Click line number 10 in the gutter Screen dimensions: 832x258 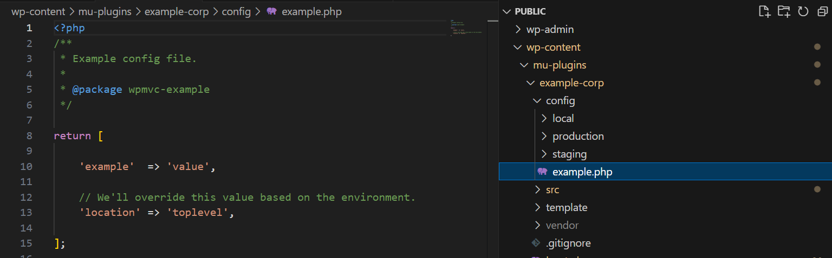point(26,167)
